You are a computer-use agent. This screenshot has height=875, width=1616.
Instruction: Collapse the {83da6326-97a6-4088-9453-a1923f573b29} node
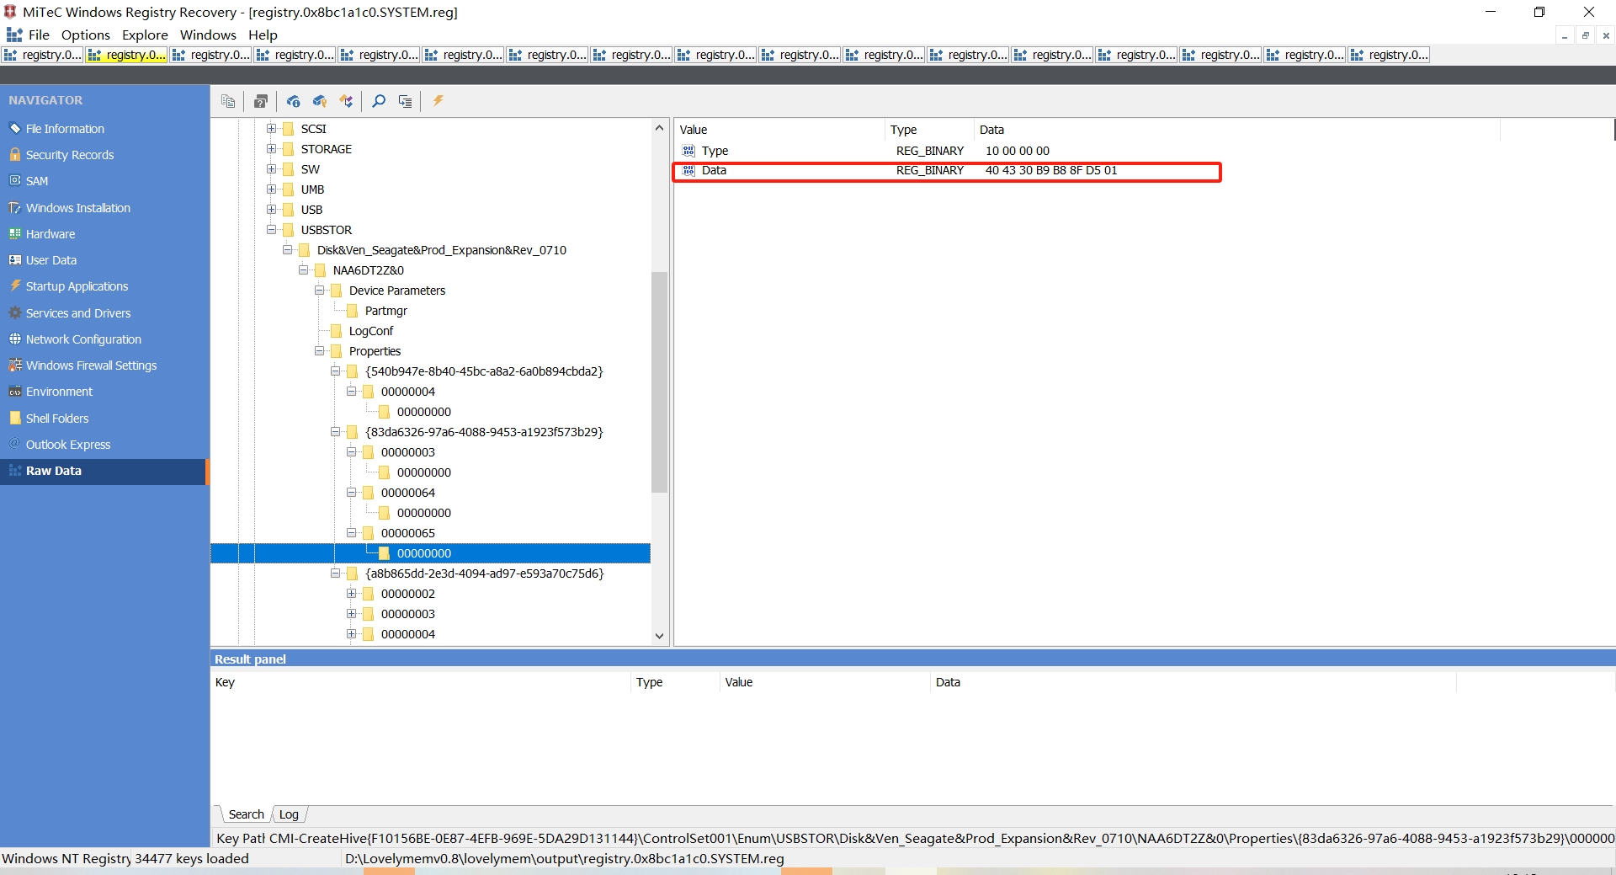pos(336,432)
